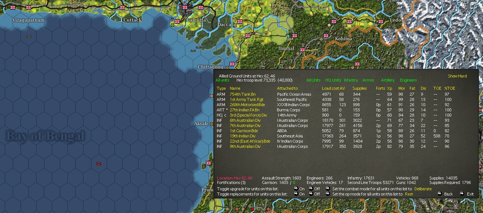This screenshot has height=213, width=483.
Task: Open the 9th Australian Div unit
Action: (245, 146)
